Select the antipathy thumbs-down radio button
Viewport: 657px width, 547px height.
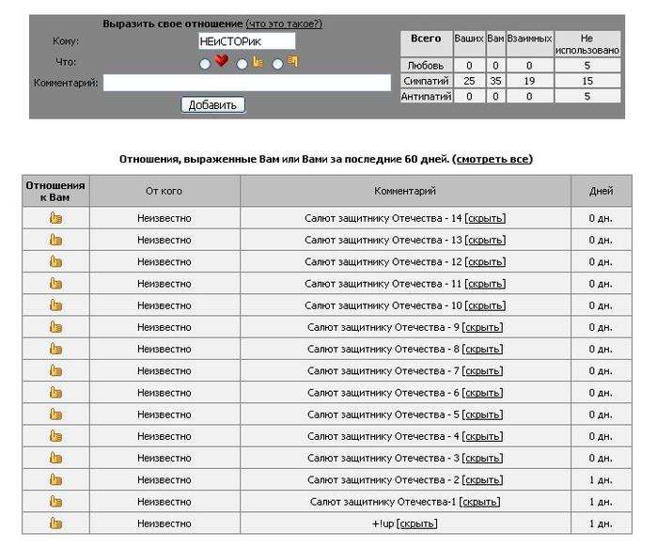(277, 64)
